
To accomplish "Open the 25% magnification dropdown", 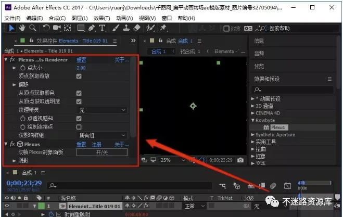I will (173, 160).
